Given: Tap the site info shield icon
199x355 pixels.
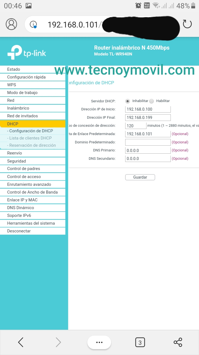Looking at the screenshot, I should pyautogui.click(x=33, y=24).
